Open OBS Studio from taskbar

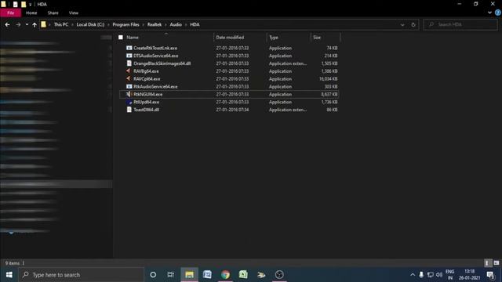pyautogui.click(x=279, y=275)
